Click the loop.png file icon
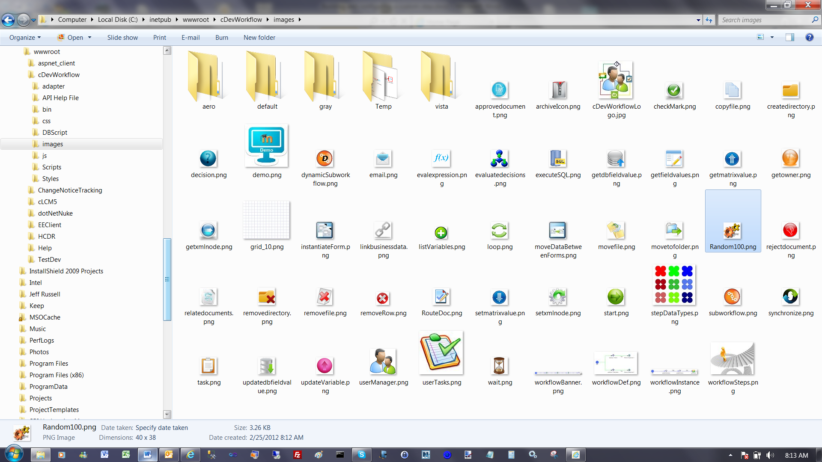The image size is (822, 462). (499, 231)
